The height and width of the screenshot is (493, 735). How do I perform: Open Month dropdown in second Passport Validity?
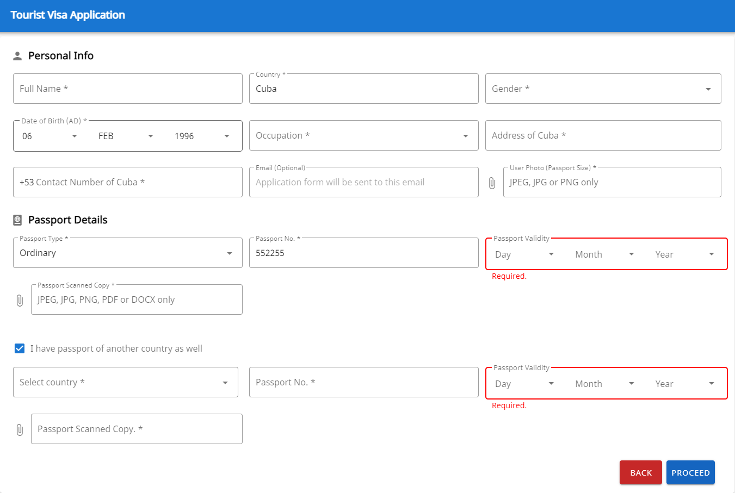605,384
